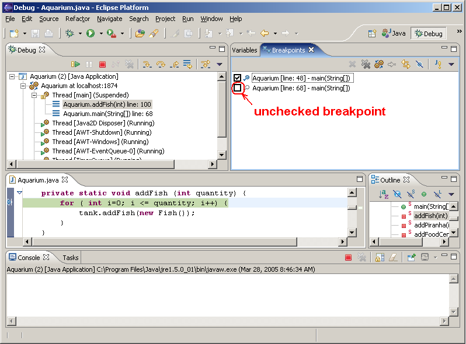The image size is (466, 344).
Task: Select addPiranha in the Outline view
Action: (x=432, y=225)
